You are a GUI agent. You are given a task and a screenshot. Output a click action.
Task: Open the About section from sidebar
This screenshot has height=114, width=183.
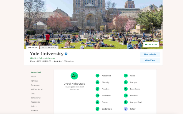33,77
